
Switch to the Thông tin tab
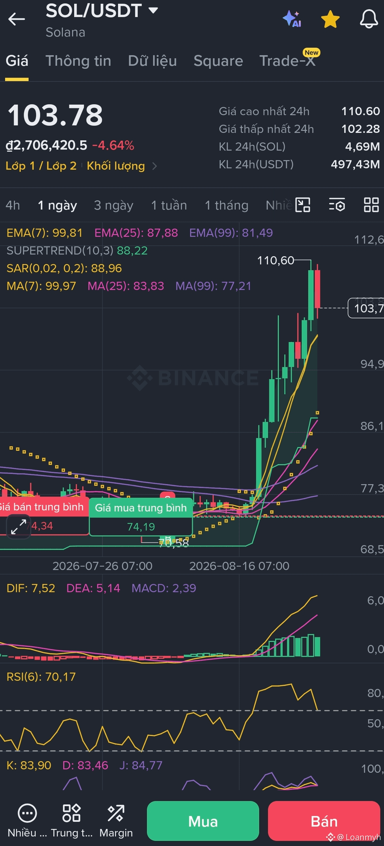pyautogui.click(x=79, y=61)
